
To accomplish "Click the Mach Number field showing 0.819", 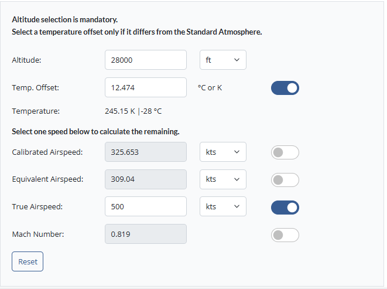I will 146,234.
